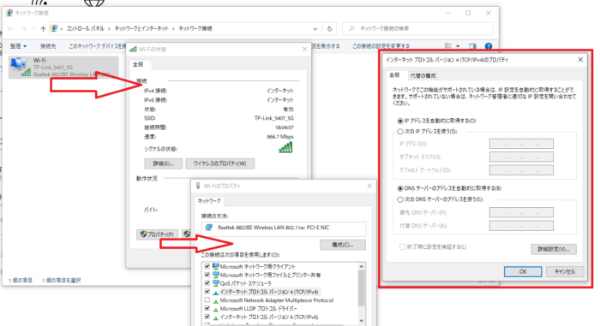Click the デフォルト ゲートウェイ input field
The image size is (600, 326).
[x=521, y=170]
